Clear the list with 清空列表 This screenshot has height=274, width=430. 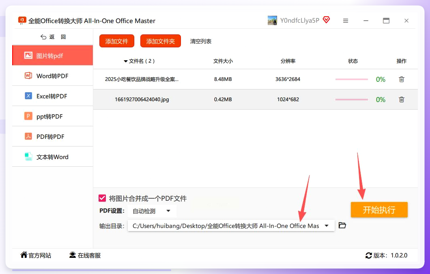coord(201,41)
